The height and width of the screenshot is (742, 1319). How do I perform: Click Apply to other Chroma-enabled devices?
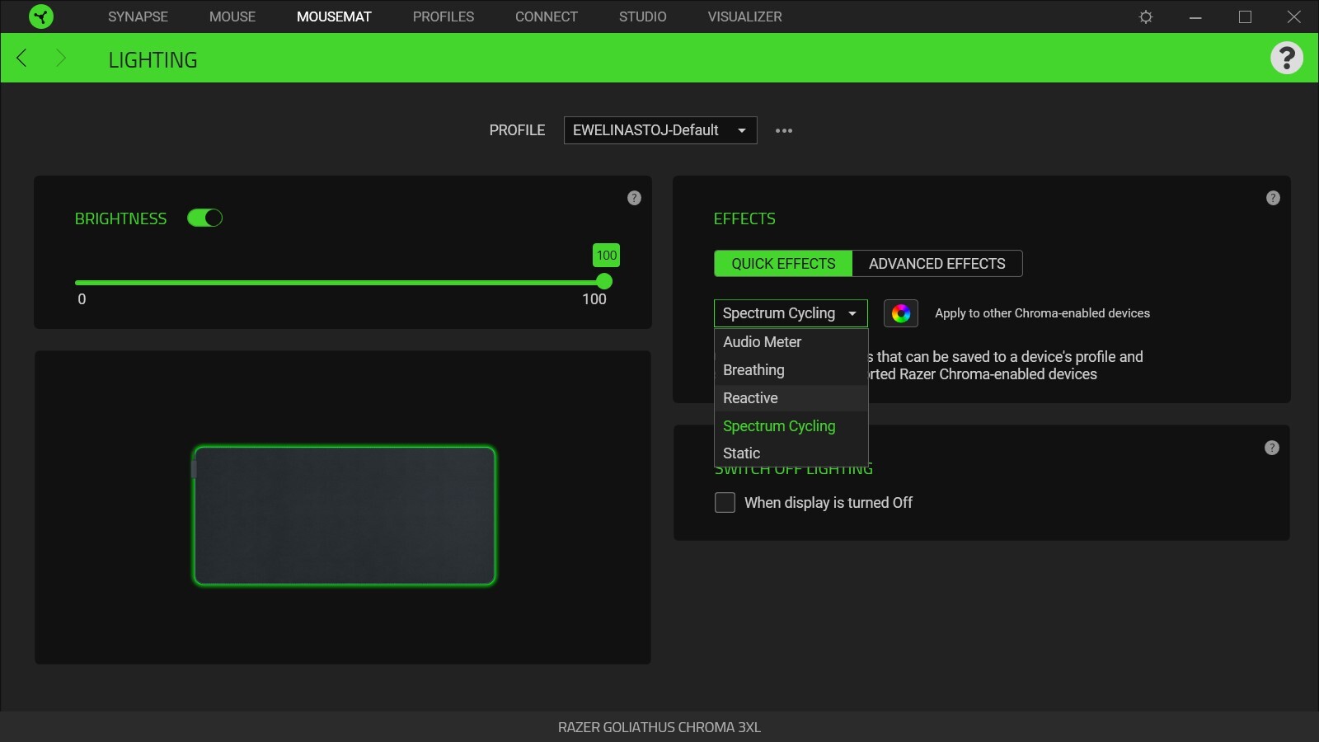tap(1042, 313)
